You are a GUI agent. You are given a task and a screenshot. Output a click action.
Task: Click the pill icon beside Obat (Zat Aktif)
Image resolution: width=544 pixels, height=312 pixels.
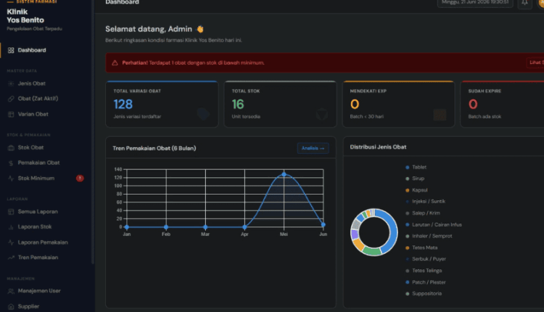pos(11,99)
